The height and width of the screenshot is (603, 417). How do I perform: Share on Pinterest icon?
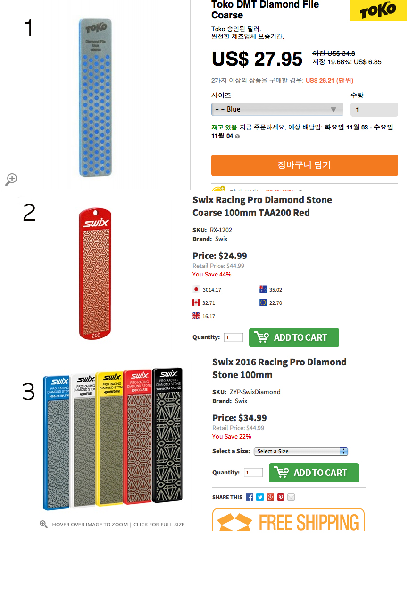pyautogui.click(x=281, y=497)
